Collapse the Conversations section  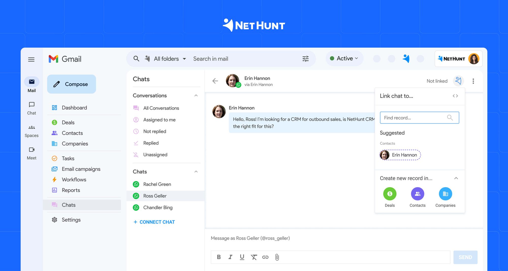pyautogui.click(x=196, y=95)
